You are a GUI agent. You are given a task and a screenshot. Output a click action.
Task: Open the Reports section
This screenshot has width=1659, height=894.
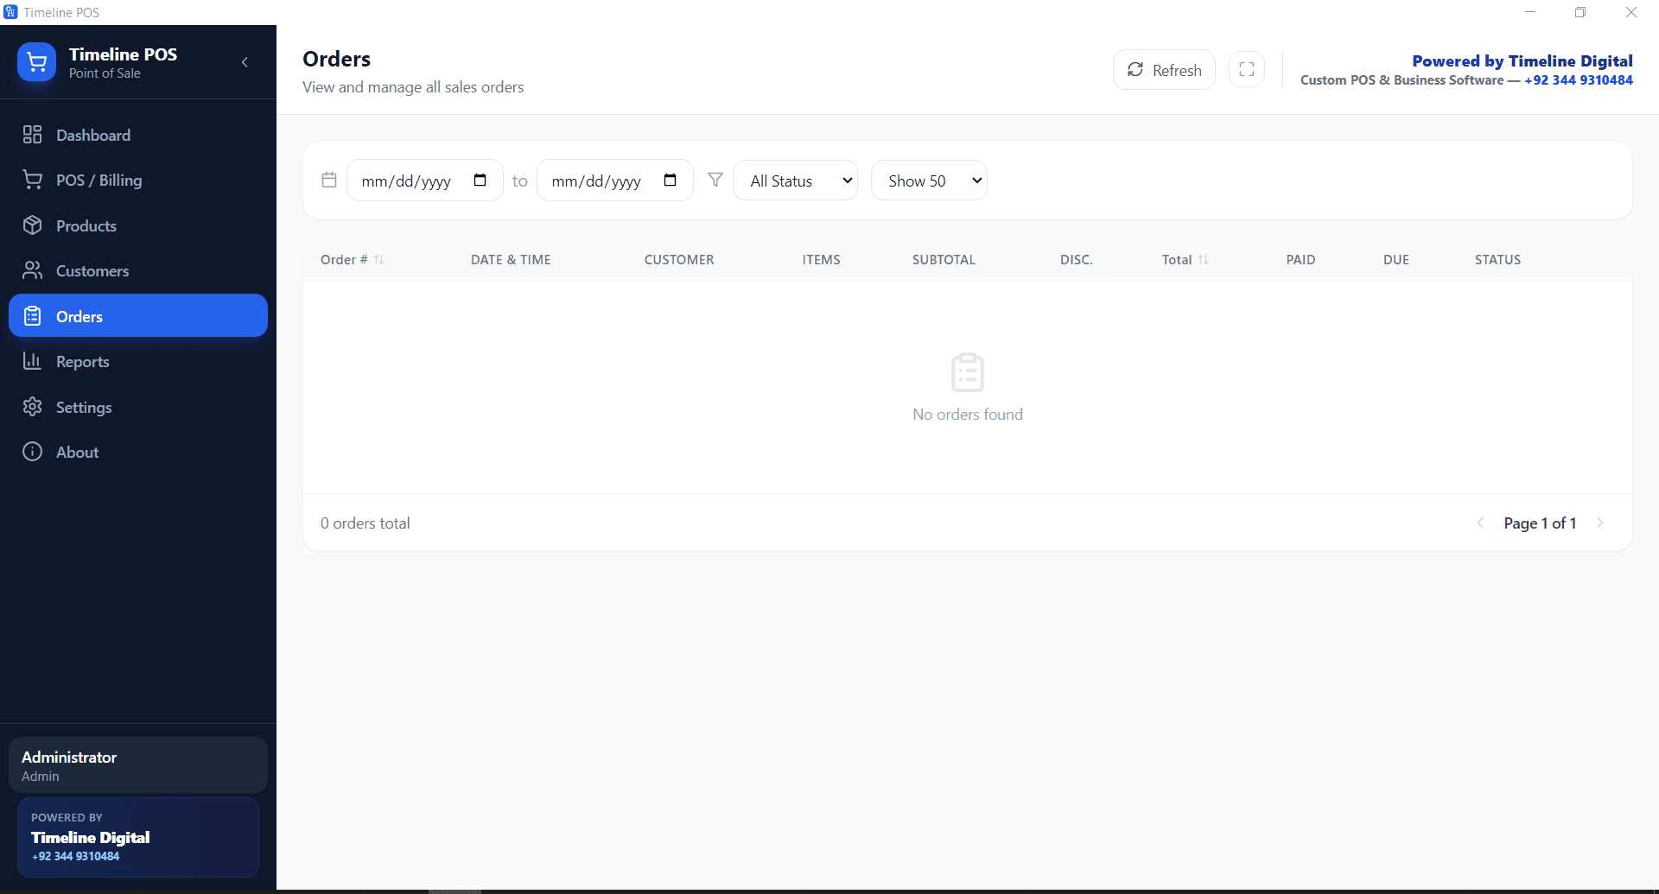click(x=82, y=361)
